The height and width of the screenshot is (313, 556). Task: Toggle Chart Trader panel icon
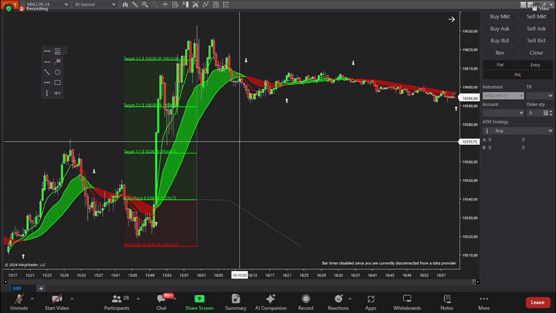pyautogui.click(x=185, y=5)
